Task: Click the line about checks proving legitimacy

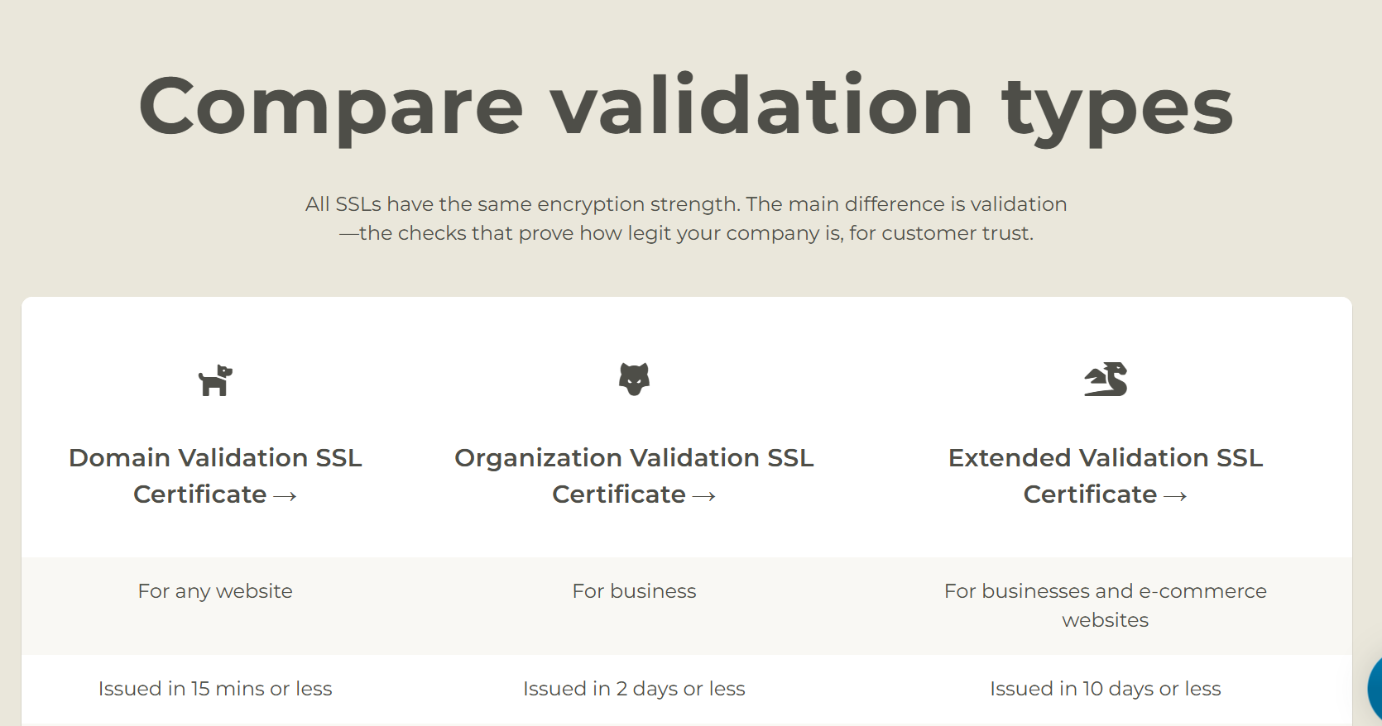Action: pos(686,233)
